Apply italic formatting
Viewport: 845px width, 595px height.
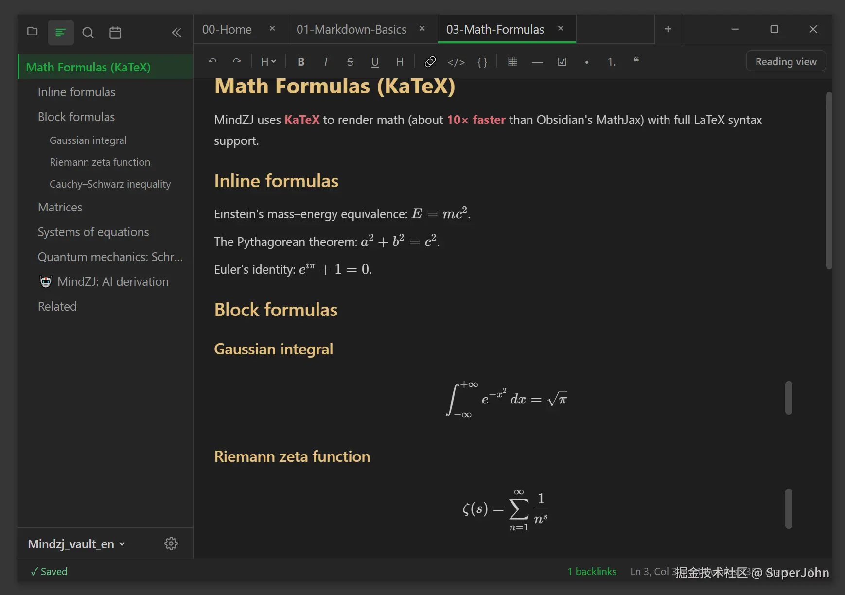tap(326, 61)
